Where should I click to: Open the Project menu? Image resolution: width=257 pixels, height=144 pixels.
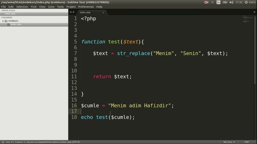click(71, 7)
